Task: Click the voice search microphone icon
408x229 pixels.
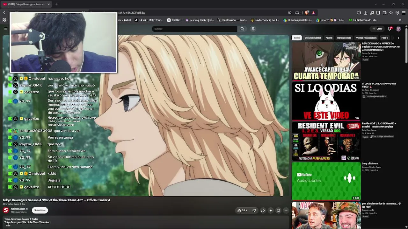Action: pyautogui.click(x=253, y=29)
